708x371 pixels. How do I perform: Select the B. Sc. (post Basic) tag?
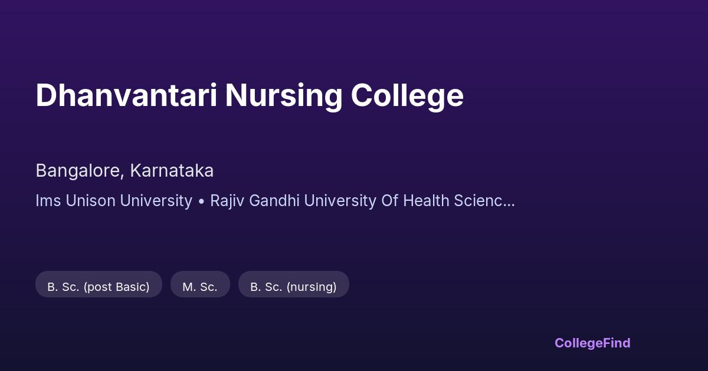pyautogui.click(x=99, y=287)
